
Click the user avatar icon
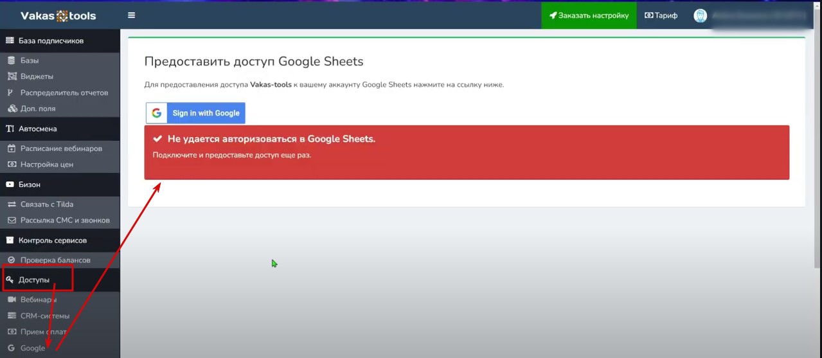click(x=701, y=16)
